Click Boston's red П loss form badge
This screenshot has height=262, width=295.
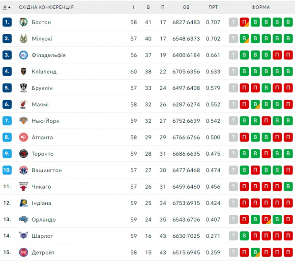244,22
